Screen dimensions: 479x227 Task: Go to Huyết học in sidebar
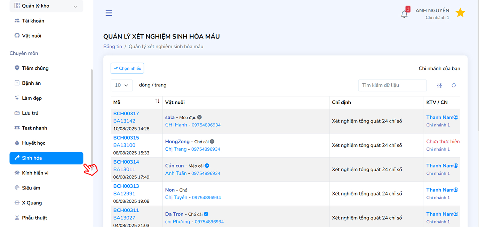(33, 143)
